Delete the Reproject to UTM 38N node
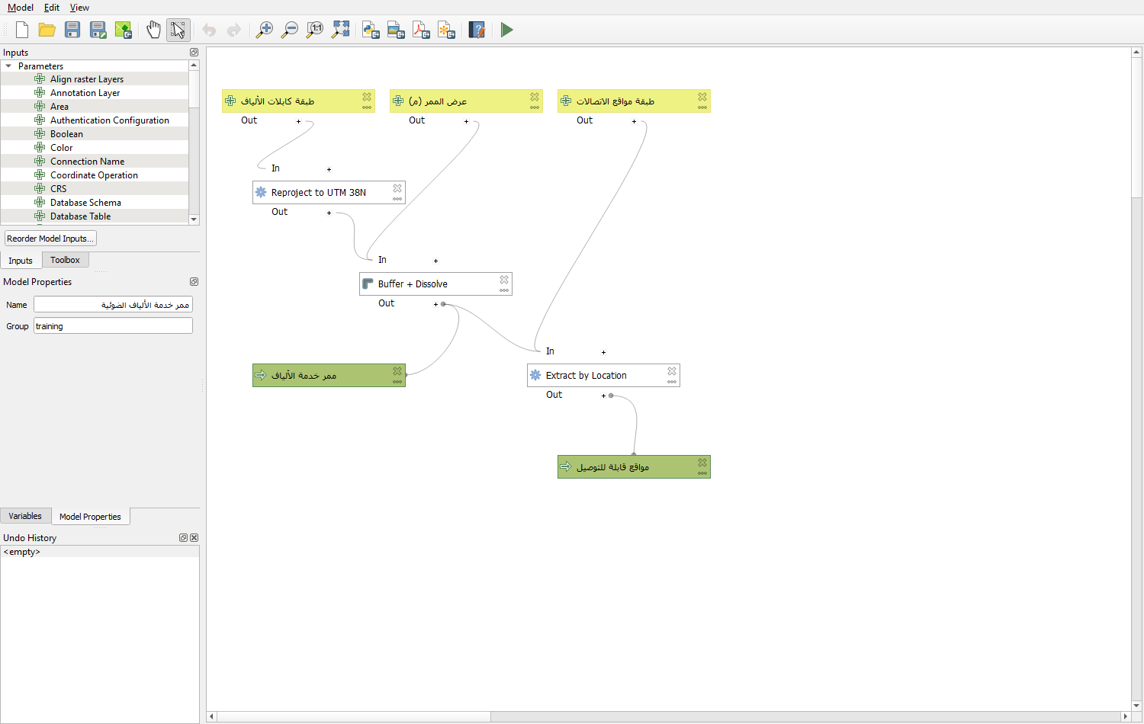 (x=397, y=188)
